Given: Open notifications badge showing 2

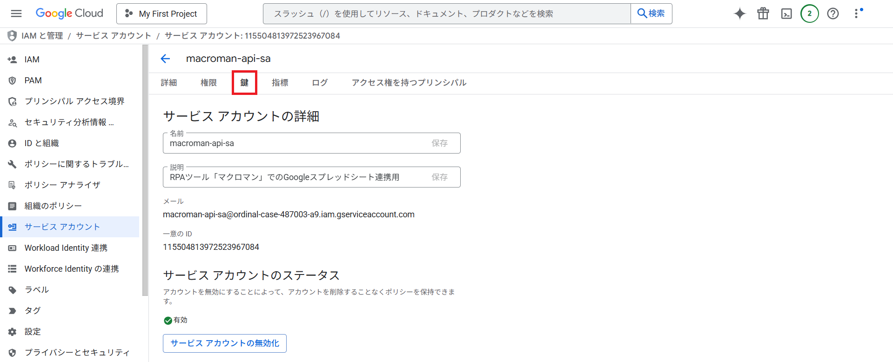Looking at the screenshot, I should pyautogui.click(x=810, y=13).
